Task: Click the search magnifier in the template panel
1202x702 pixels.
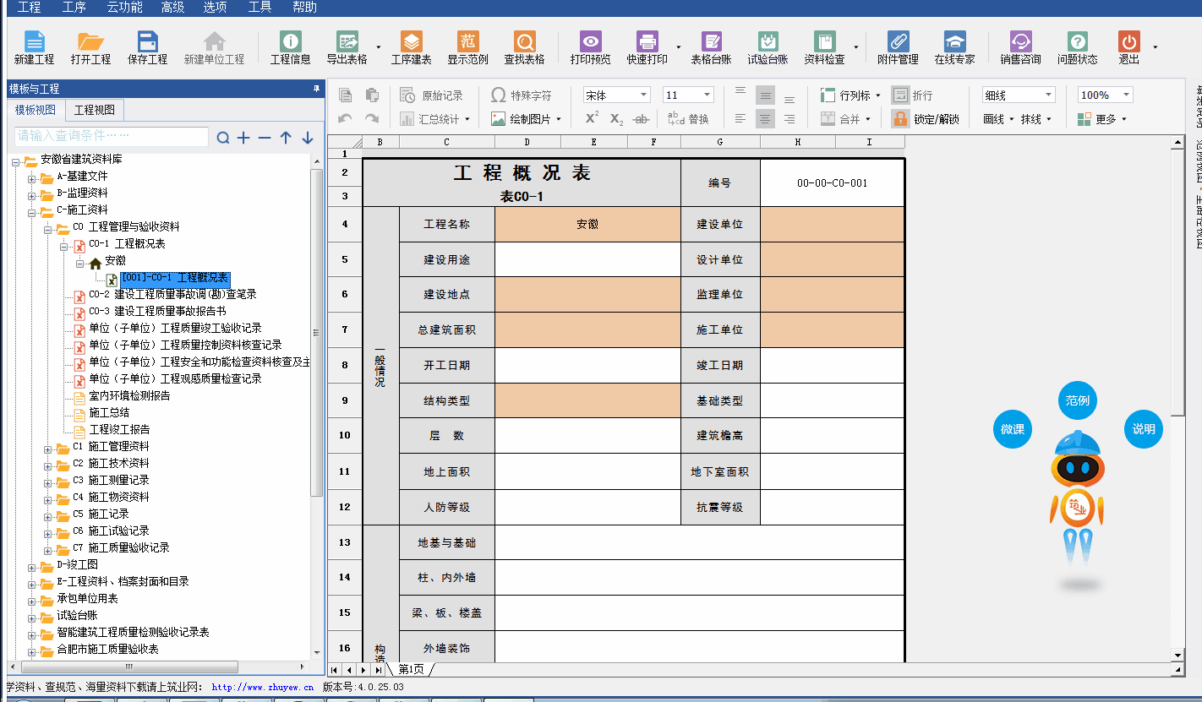Action: tap(223, 138)
